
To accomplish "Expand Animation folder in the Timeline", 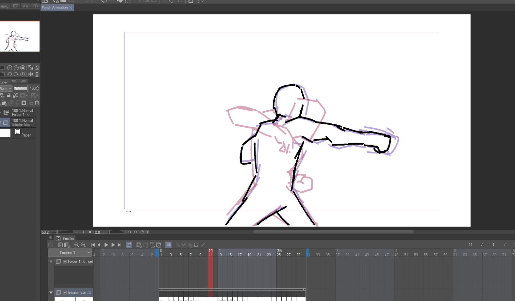I will (65, 293).
